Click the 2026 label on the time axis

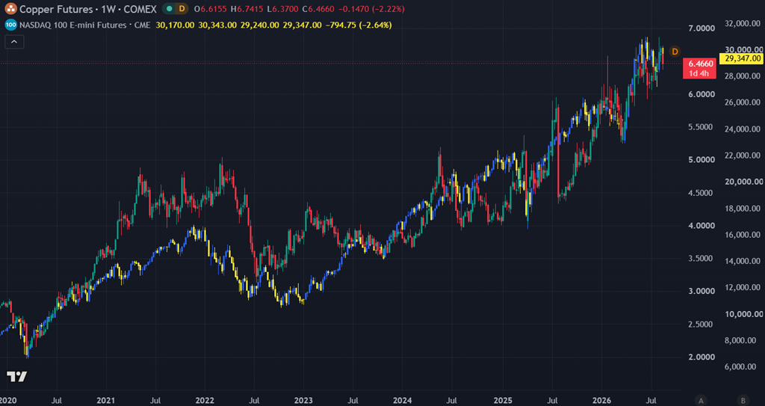[x=601, y=401]
